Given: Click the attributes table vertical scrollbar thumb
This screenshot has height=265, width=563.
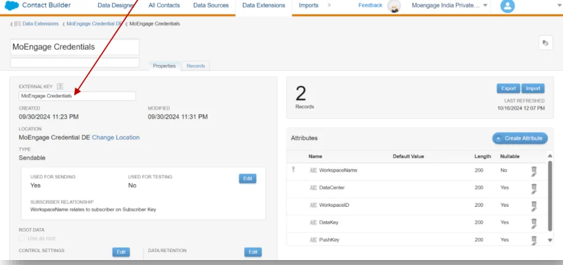Looking at the screenshot, I should click(550, 196).
